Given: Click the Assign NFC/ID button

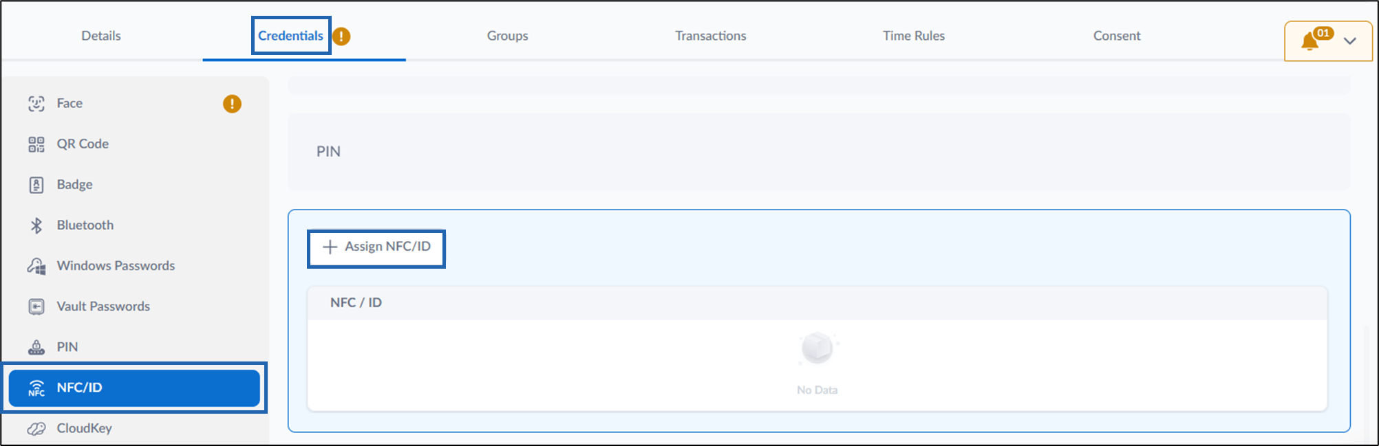Looking at the screenshot, I should (x=376, y=247).
